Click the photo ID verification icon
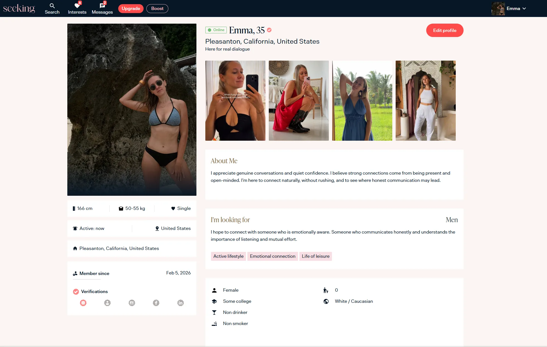Viewport: 547px width, 347px height. coord(132,303)
